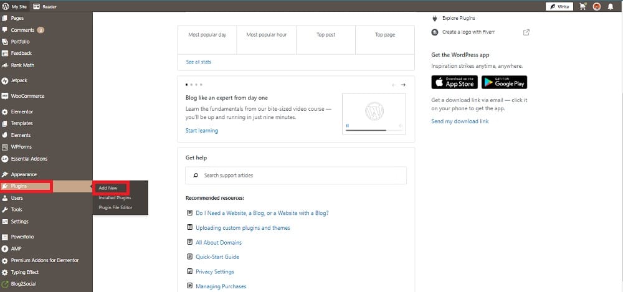
Task: Open Explore Plugins link
Action: [x=459, y=18]
